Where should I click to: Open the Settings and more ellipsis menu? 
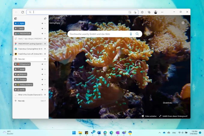(x=162, y=12)
